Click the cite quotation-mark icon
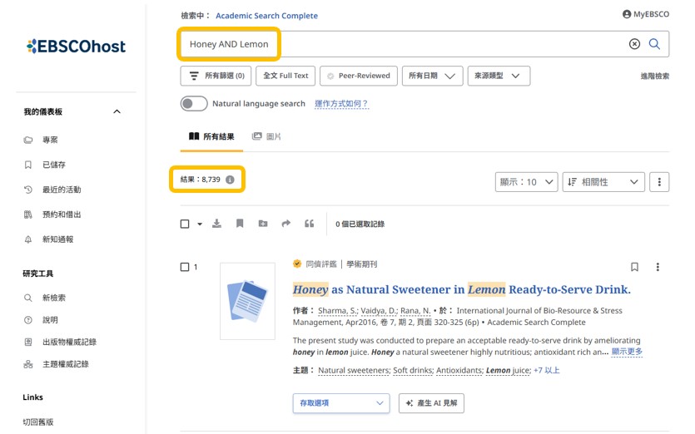 click(x=310, y=224)
